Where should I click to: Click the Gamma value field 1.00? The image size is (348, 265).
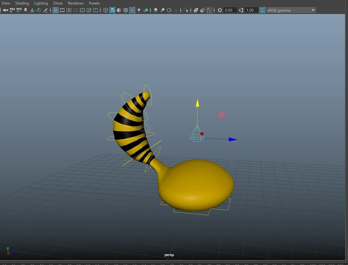click(x=251, y=10)
